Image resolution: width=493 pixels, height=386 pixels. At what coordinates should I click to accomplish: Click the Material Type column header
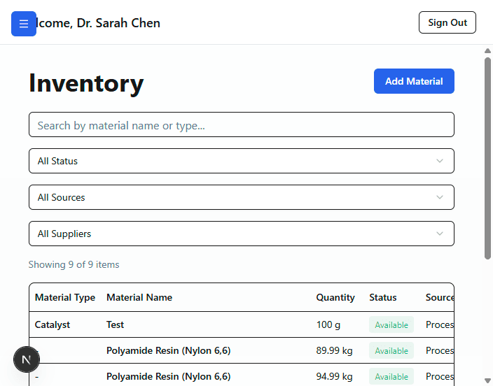[x=64, y=297]
